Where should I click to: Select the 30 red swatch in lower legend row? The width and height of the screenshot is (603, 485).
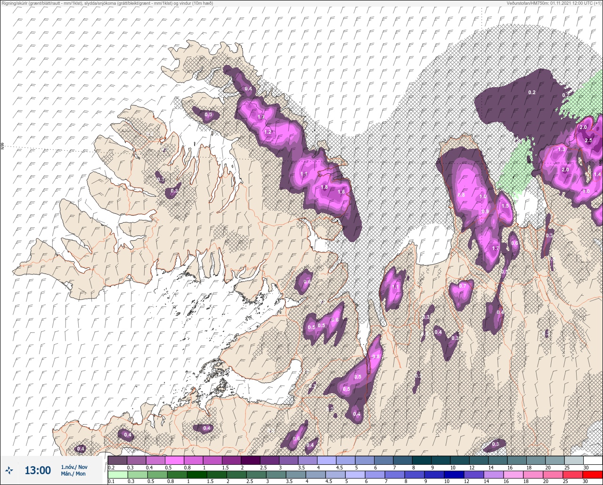pyautogui.click(x=593, y=475)
